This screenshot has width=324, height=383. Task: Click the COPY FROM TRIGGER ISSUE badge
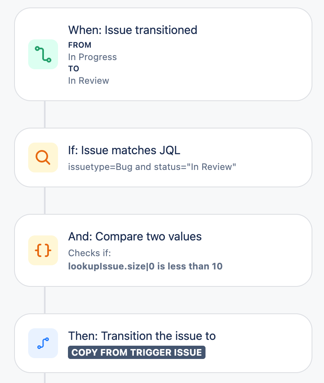click(x=137, y=353)
